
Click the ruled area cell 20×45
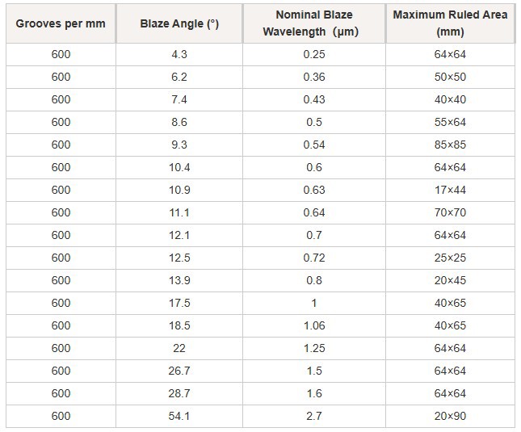pyautogui.click(x=450, y=280)
